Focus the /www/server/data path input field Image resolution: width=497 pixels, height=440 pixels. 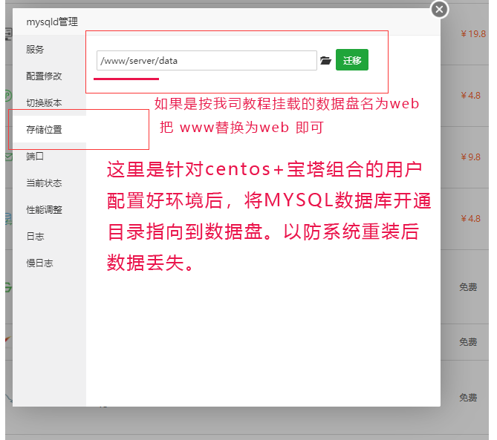(x=207, y=61)
